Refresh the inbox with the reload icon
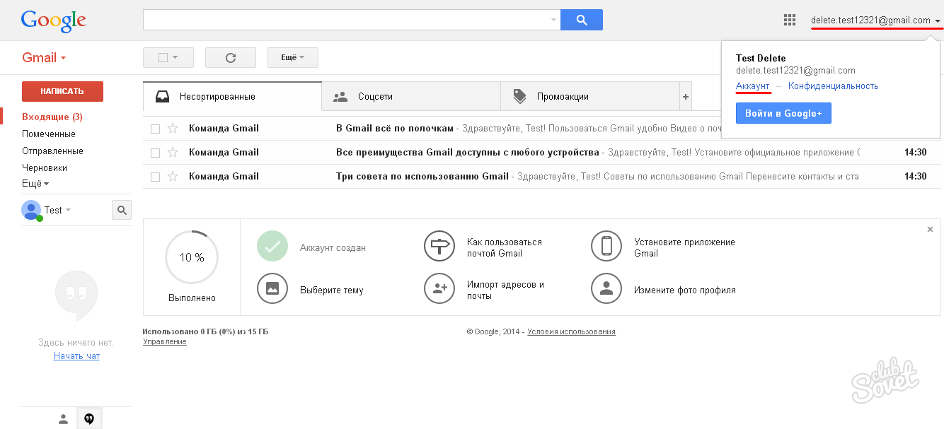Screen dimensions: 944x429 coord(230,58)
